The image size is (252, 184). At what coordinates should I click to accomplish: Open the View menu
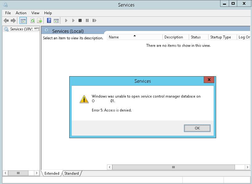click(x=35, y=13)
